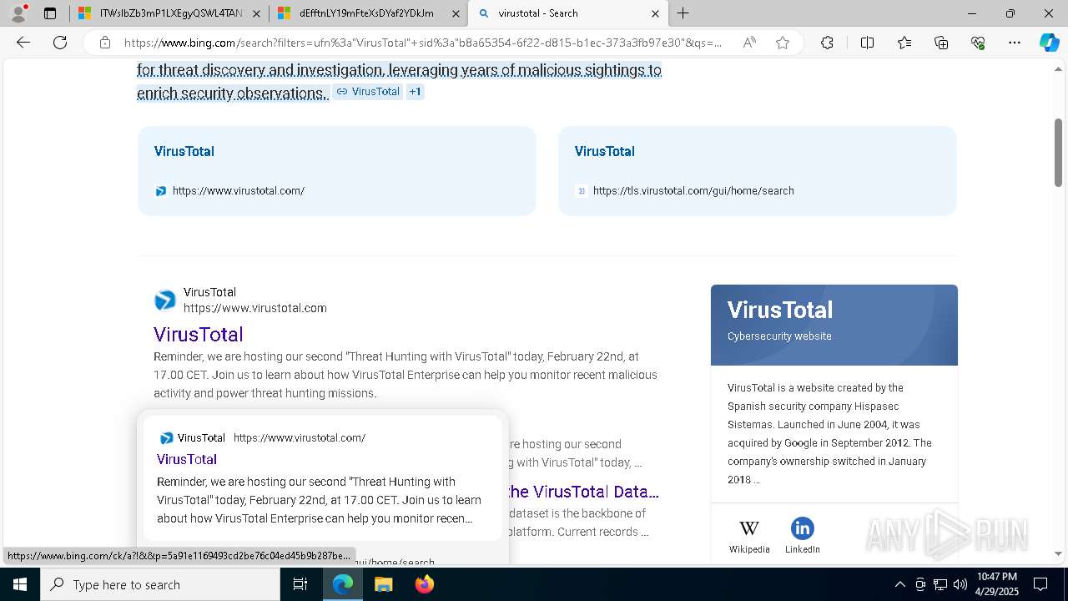Open Read aloud icon in address bar

(x=749, y=43)
